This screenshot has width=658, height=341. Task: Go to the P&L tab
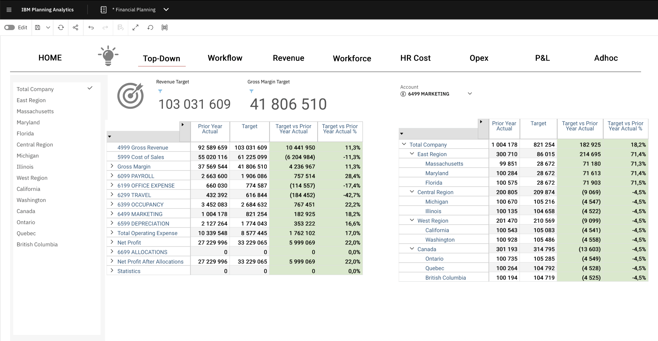click(543, 58)
